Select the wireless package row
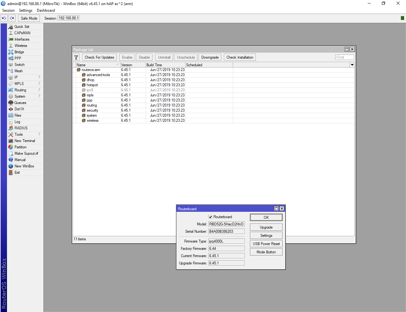 pyautogui.click(x=213, y=120)
